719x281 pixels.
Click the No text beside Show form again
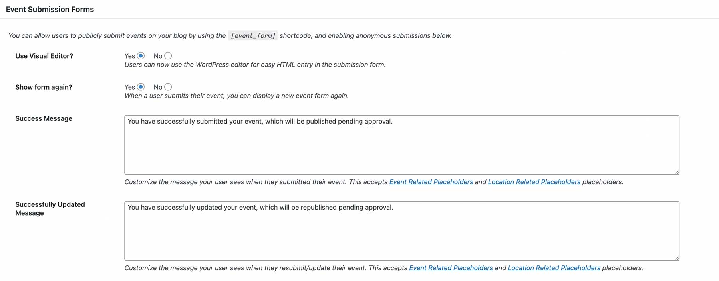pos(158,87)
